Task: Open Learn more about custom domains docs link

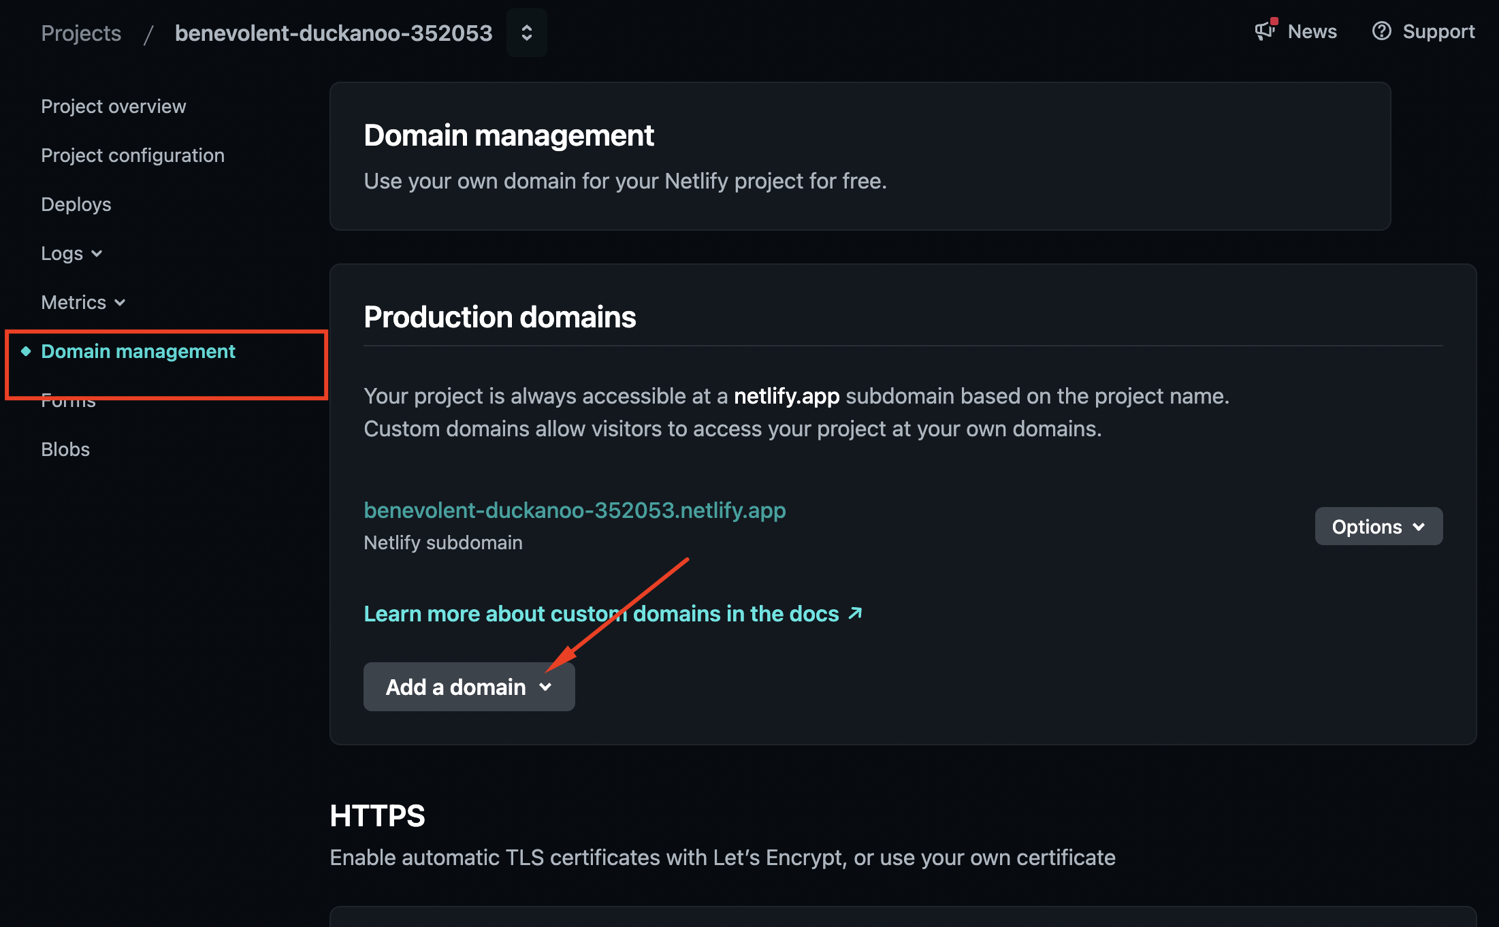Action: tap(601, 613)
